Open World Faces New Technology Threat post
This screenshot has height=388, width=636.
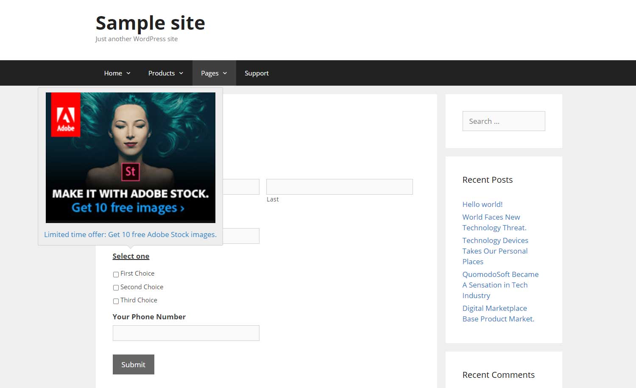tap(494, 222)
